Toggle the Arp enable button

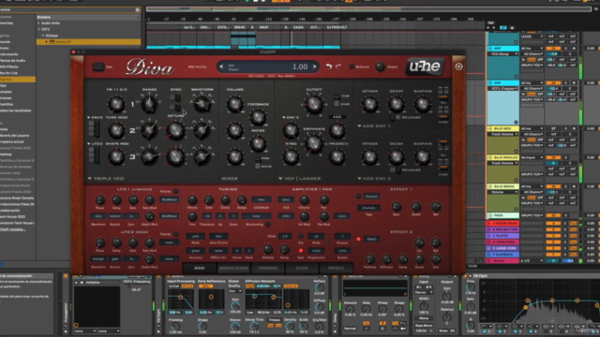301,236
